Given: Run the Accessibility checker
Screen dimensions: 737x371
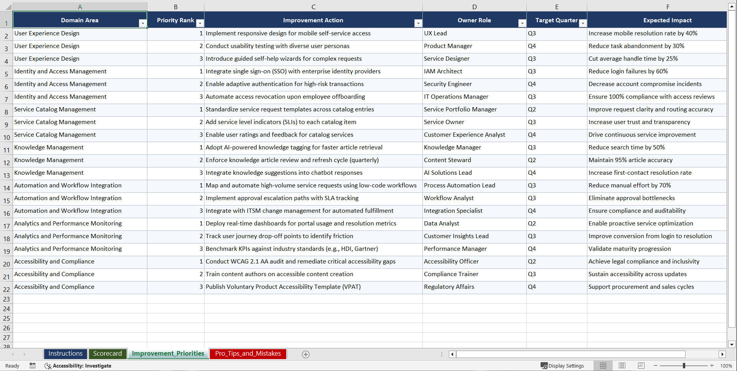Looking at the screenshot, I should coord(78,366).
